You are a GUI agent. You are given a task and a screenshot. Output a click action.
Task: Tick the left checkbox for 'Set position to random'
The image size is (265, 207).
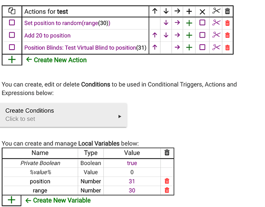pos(12,23)
